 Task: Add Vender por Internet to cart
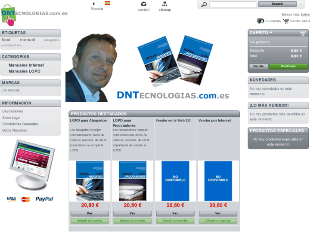[218, 221]
